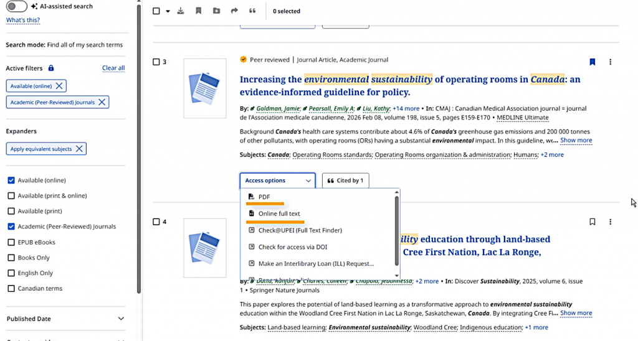This screenshot has height=341, width=638.
Task: Check the Available (print & online) checkbox
Action: pos(11,195)
